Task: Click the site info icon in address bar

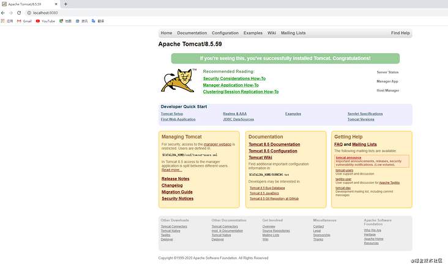Action: pyautogui.click(x=28, y=12)
